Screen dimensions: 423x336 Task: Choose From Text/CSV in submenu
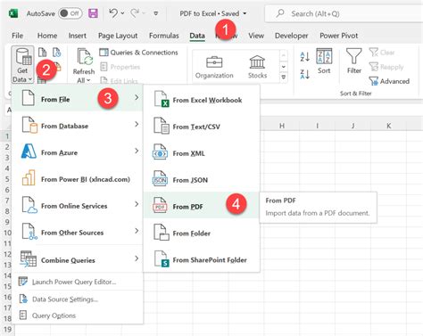tap(202, 127)
